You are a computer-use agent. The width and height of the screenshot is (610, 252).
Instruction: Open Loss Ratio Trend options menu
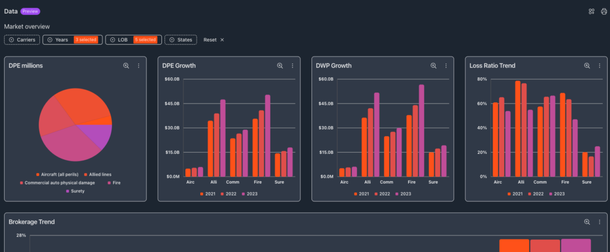point(599,65)
